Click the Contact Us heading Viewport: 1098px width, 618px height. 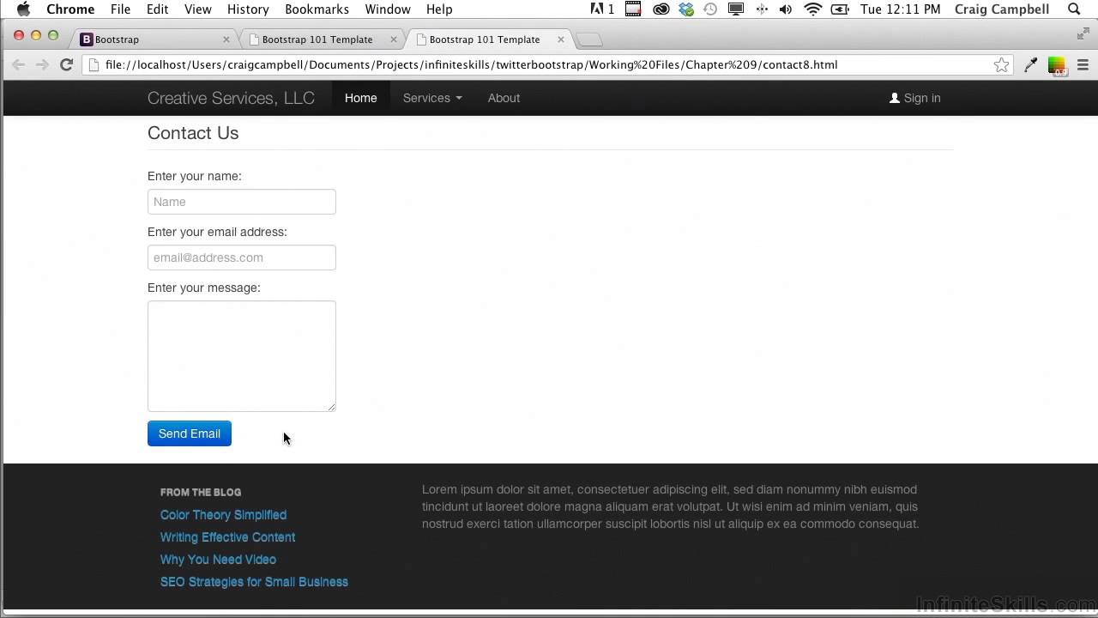click(193, 133)
